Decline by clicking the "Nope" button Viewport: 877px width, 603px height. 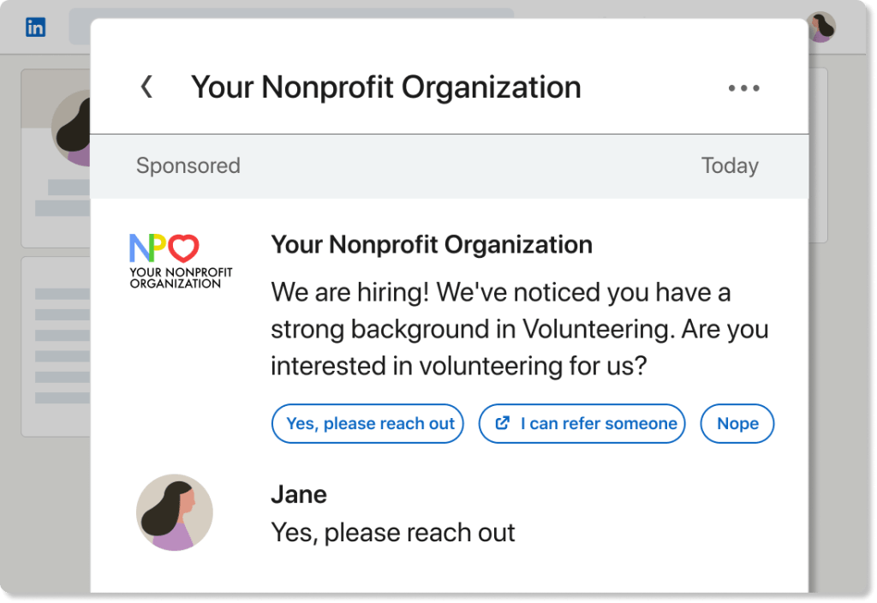pos(737,423)
